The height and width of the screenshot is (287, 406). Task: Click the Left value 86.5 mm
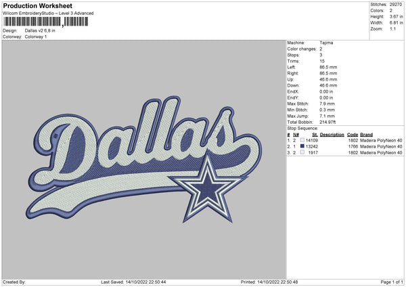tap(328, 67)
